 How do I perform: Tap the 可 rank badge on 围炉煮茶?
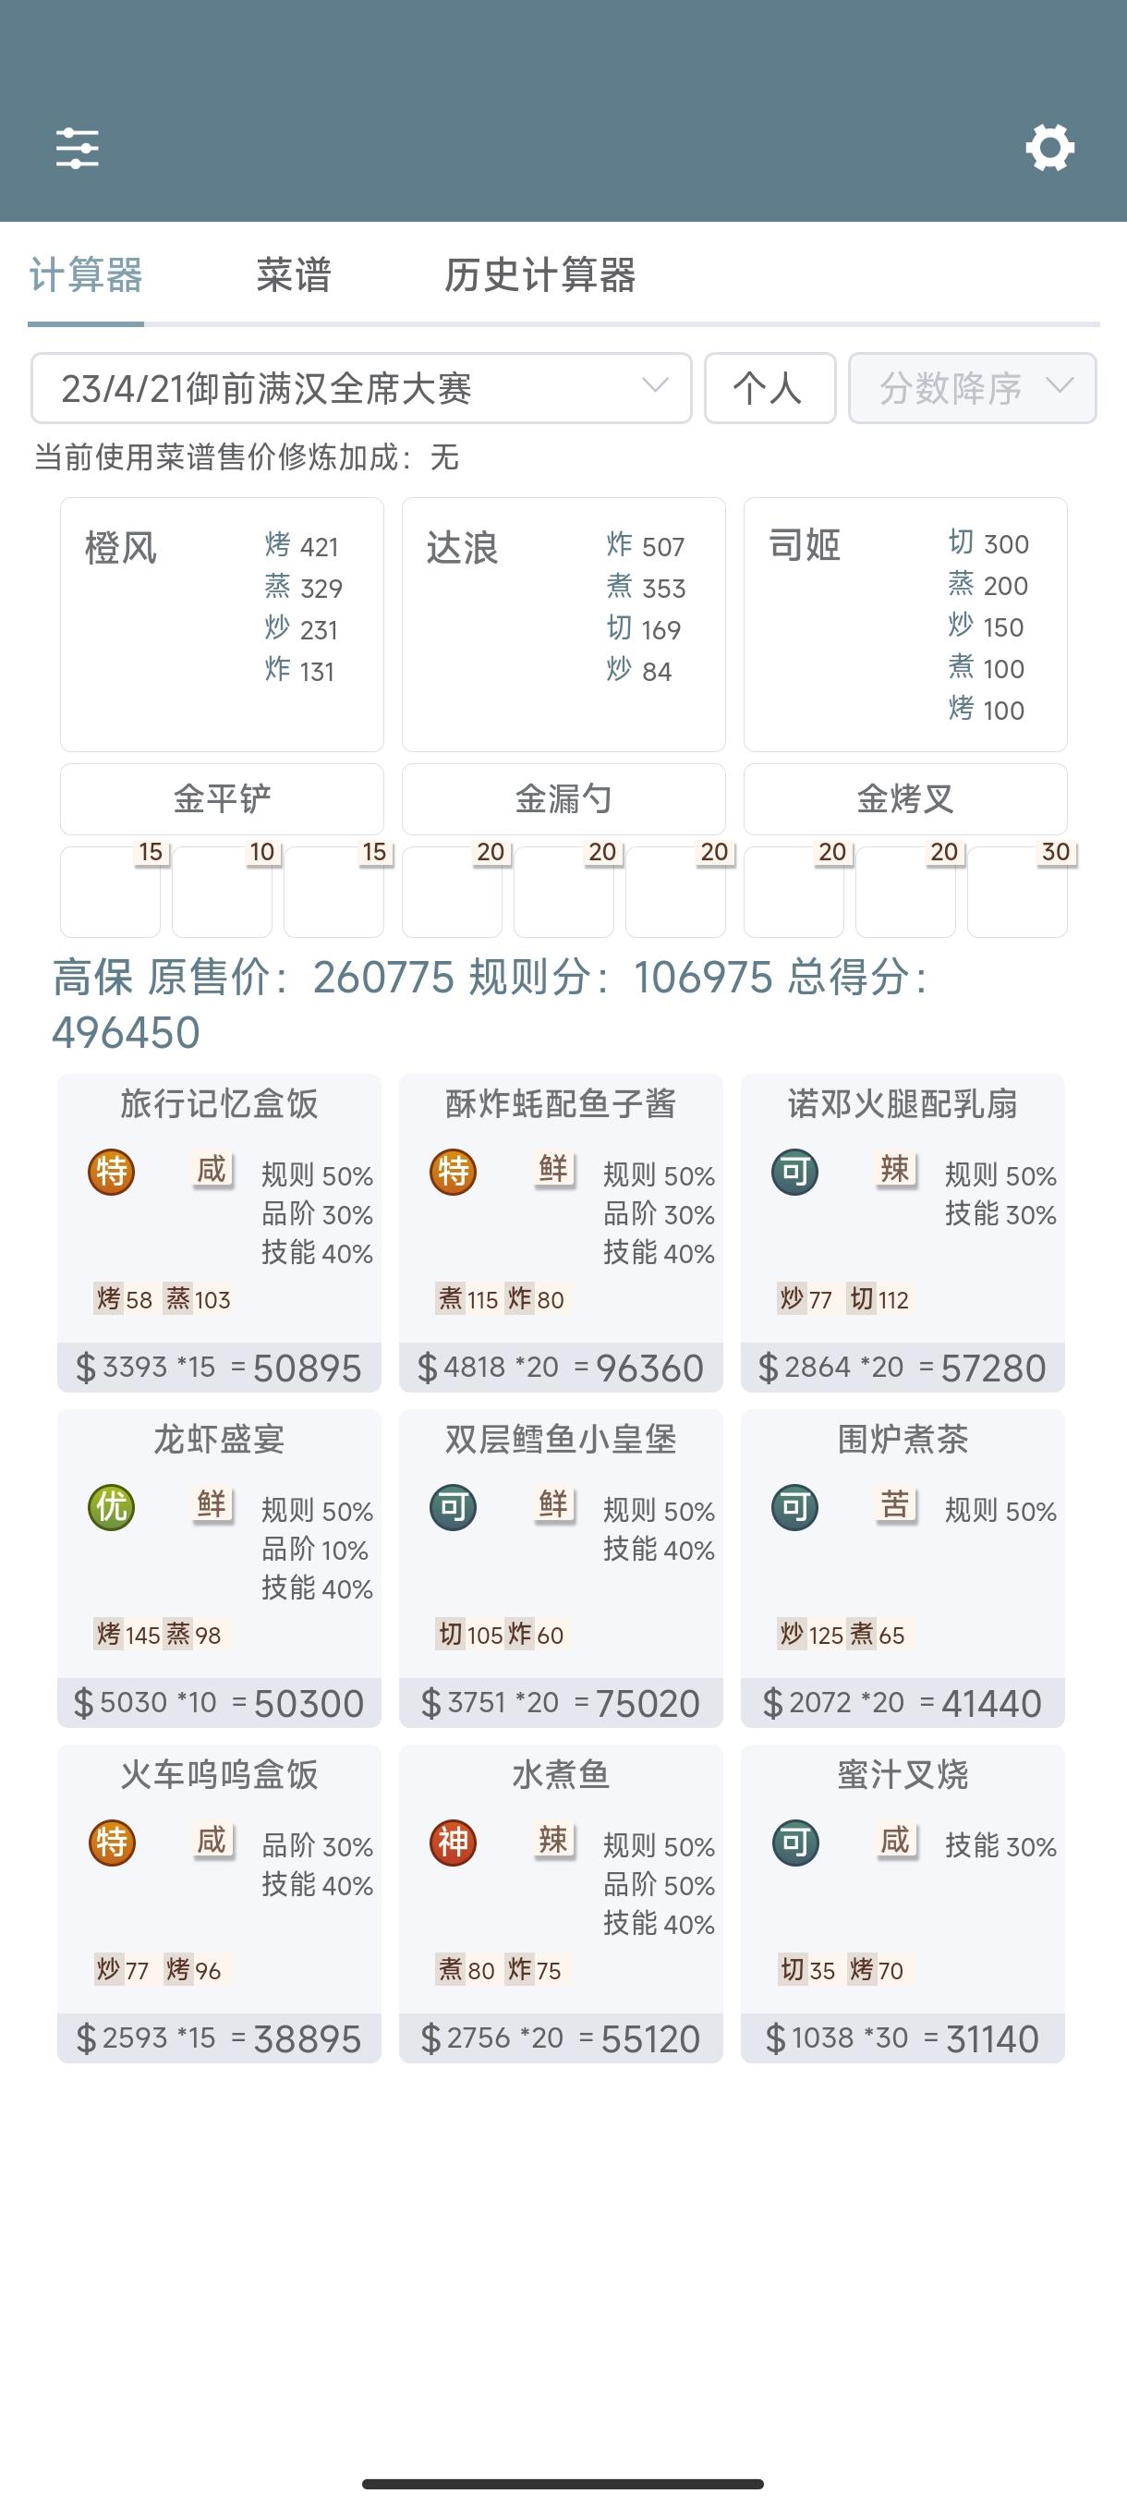tap(794, 1507)
